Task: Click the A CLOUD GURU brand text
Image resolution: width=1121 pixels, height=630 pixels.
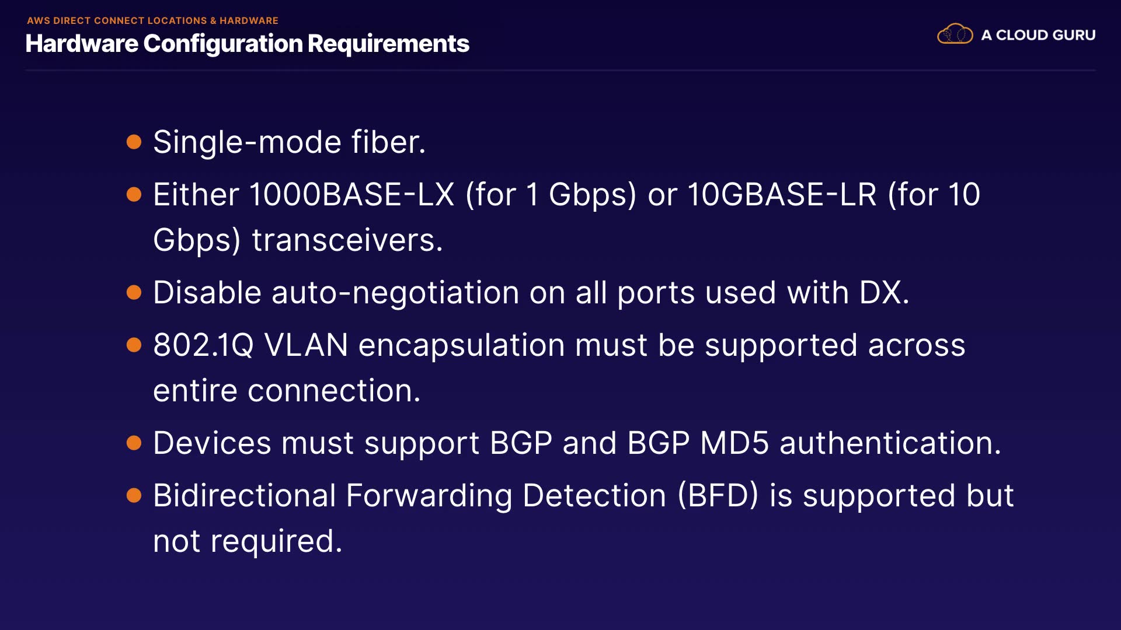Action: point(1038,35)
